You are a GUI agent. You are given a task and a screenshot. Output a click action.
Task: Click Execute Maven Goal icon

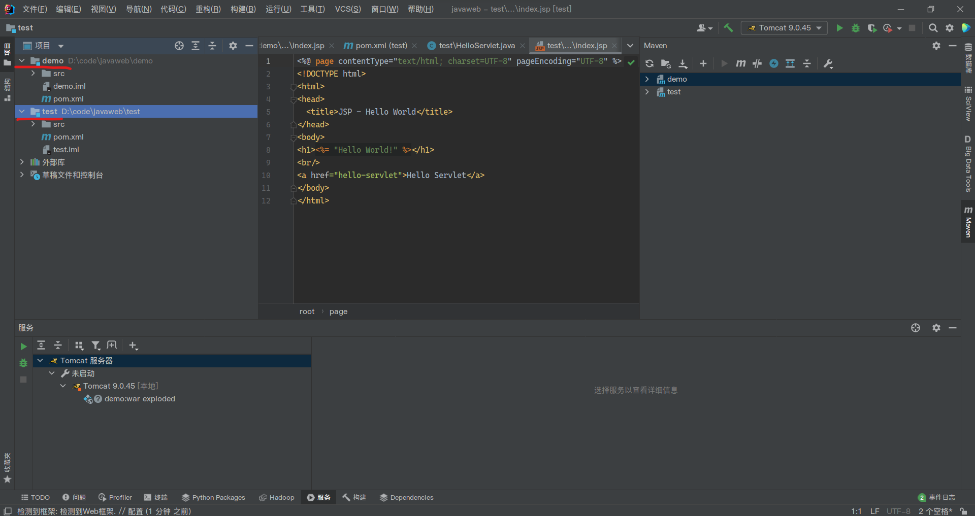740,63
